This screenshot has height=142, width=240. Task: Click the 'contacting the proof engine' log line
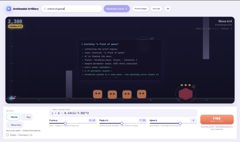point(100,49)
